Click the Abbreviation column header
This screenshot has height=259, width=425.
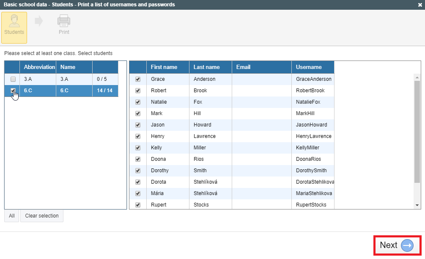point(38,67)
